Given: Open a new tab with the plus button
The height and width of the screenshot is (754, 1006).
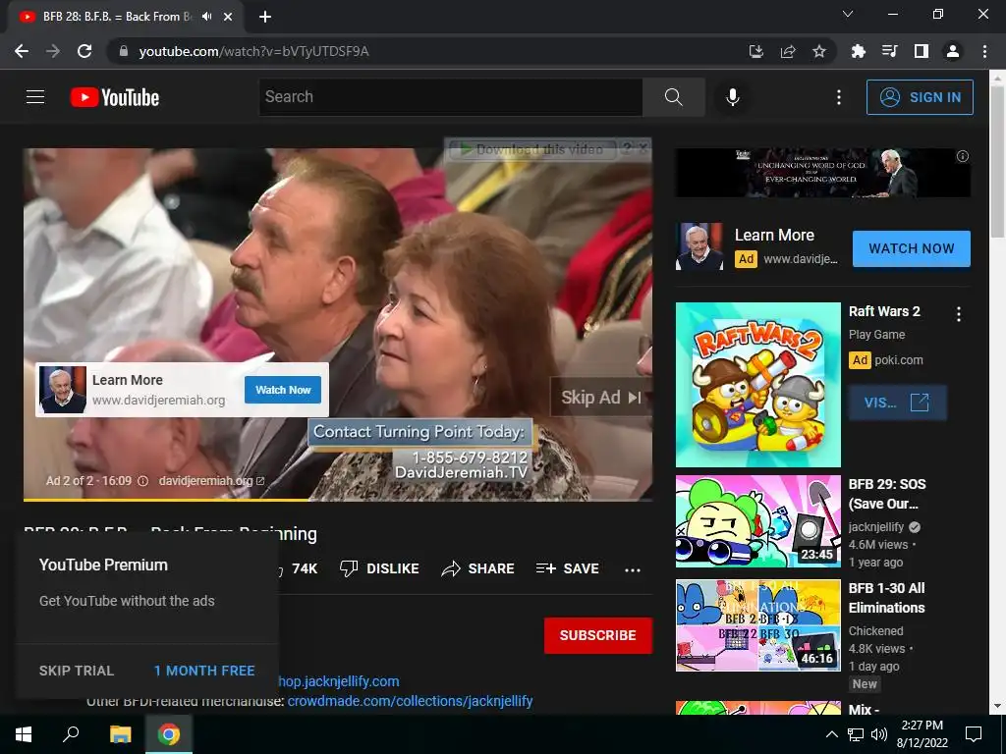Looking at the screenshot, I should point(265,17).
